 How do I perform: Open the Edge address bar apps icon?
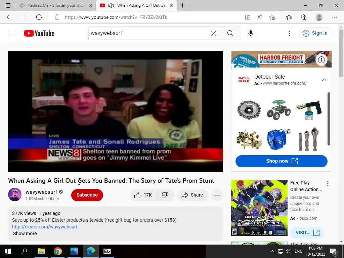pos(248,17)
